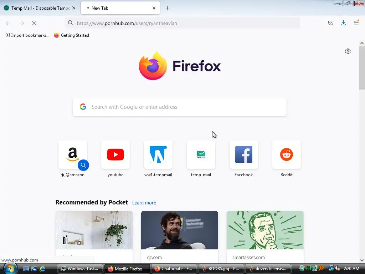
Task: Close the New Tab tab
Action: (x=154, y=8)
